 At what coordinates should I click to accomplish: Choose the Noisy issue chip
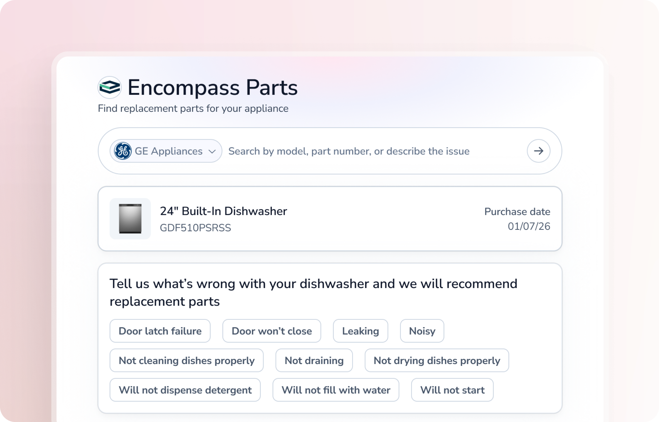coord(422,331)
